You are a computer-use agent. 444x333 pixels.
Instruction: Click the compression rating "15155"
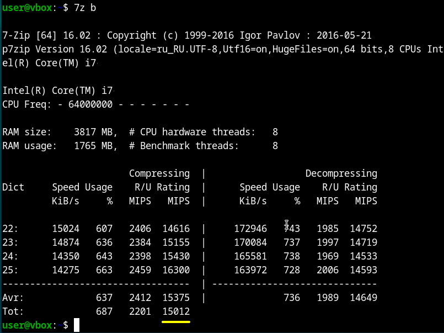pos(176,242)
